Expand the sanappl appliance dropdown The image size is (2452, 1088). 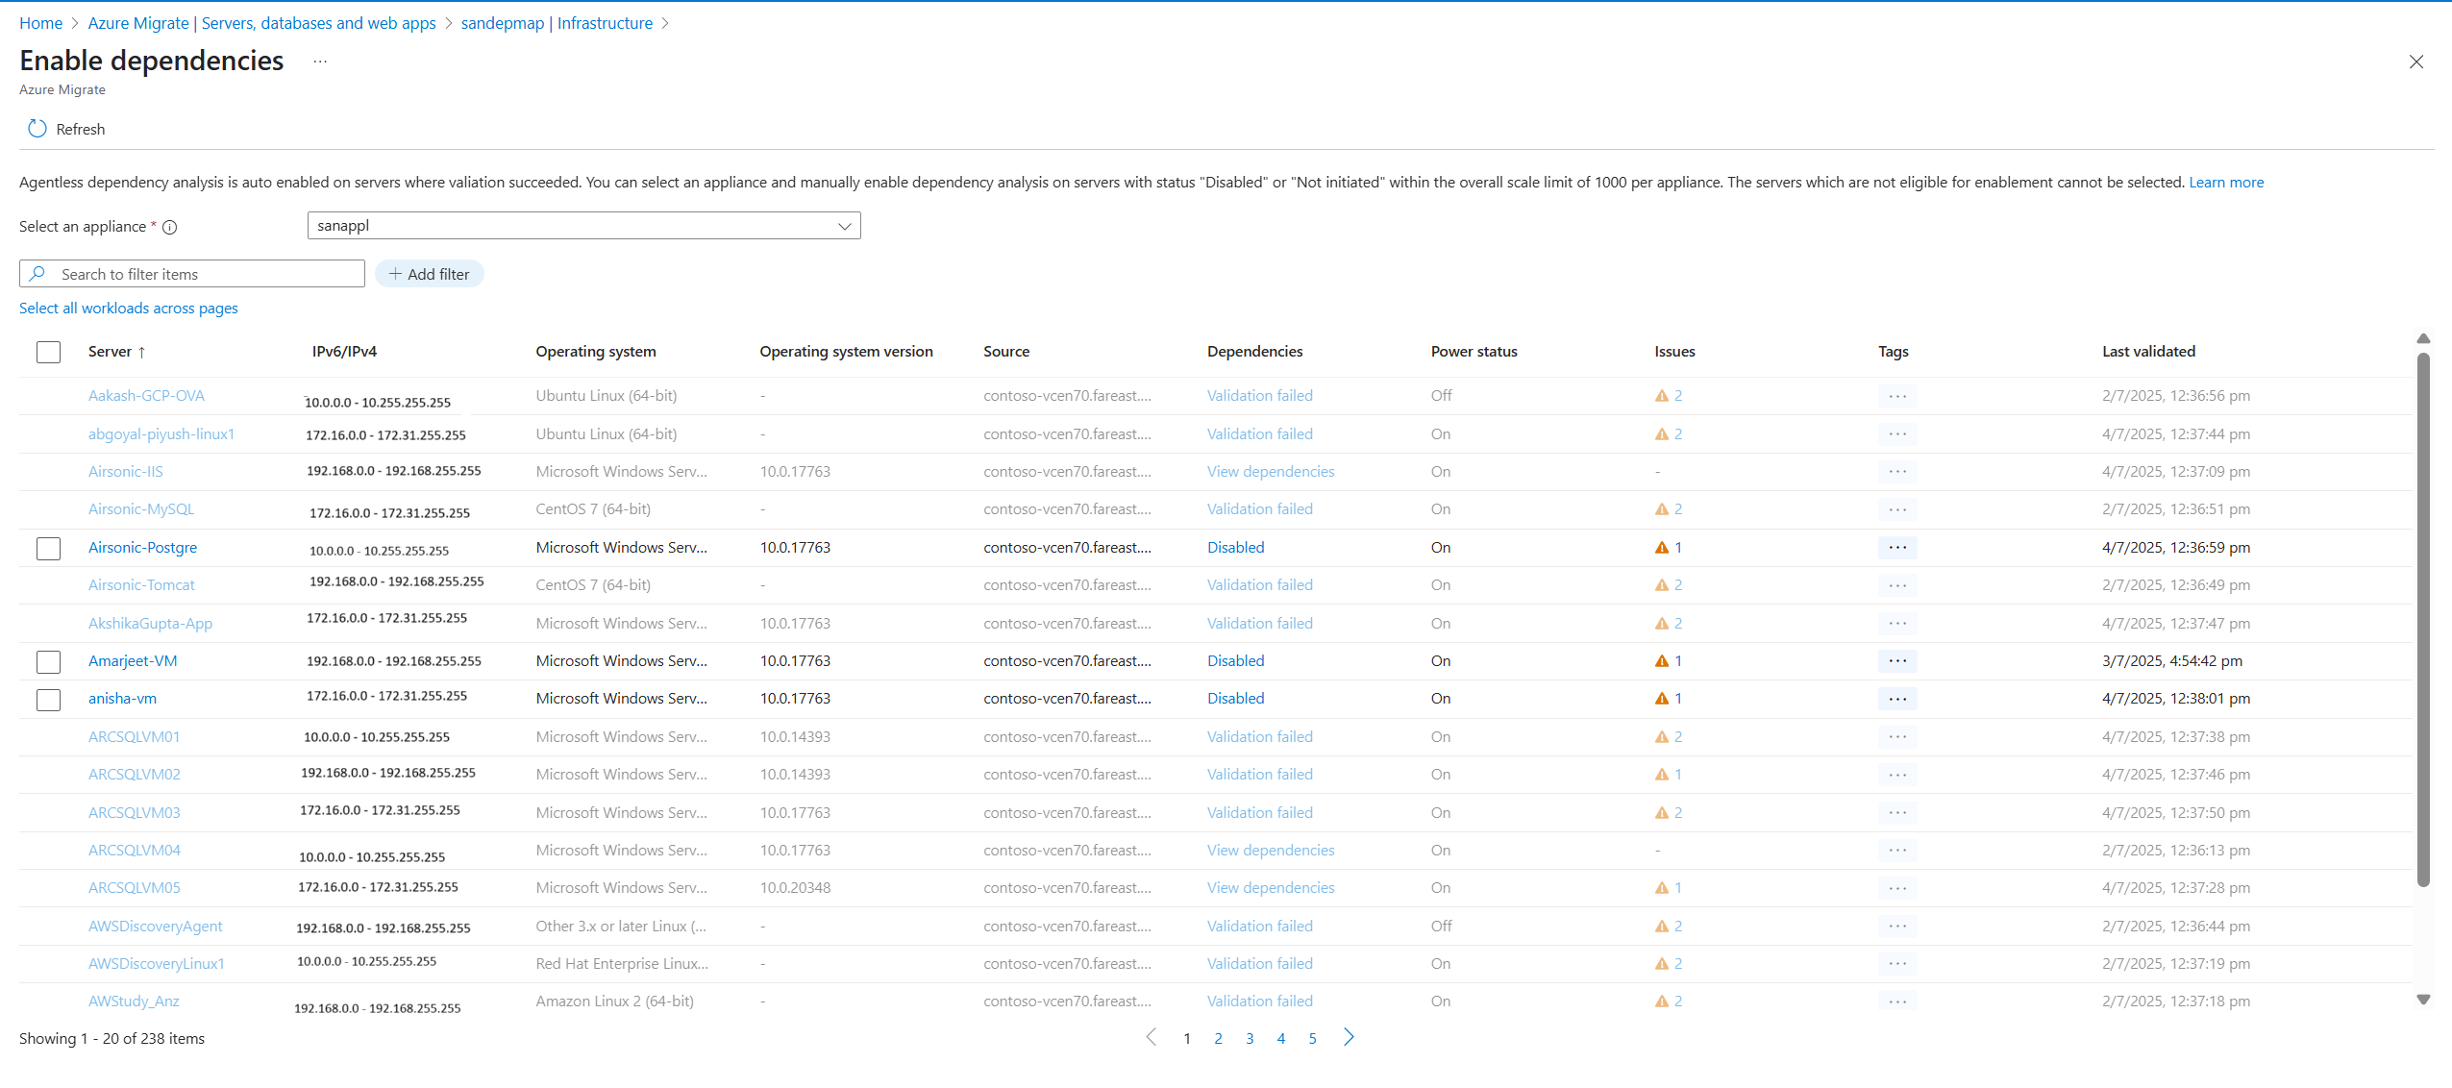(x=844, y=226)
